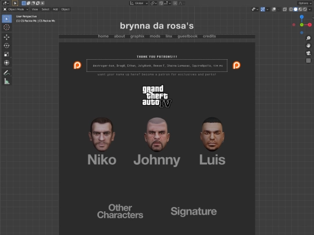This screenshot has width=314, height=235.
Task: Open the Object Mode dropdown
Action: [x=16, y=9]
